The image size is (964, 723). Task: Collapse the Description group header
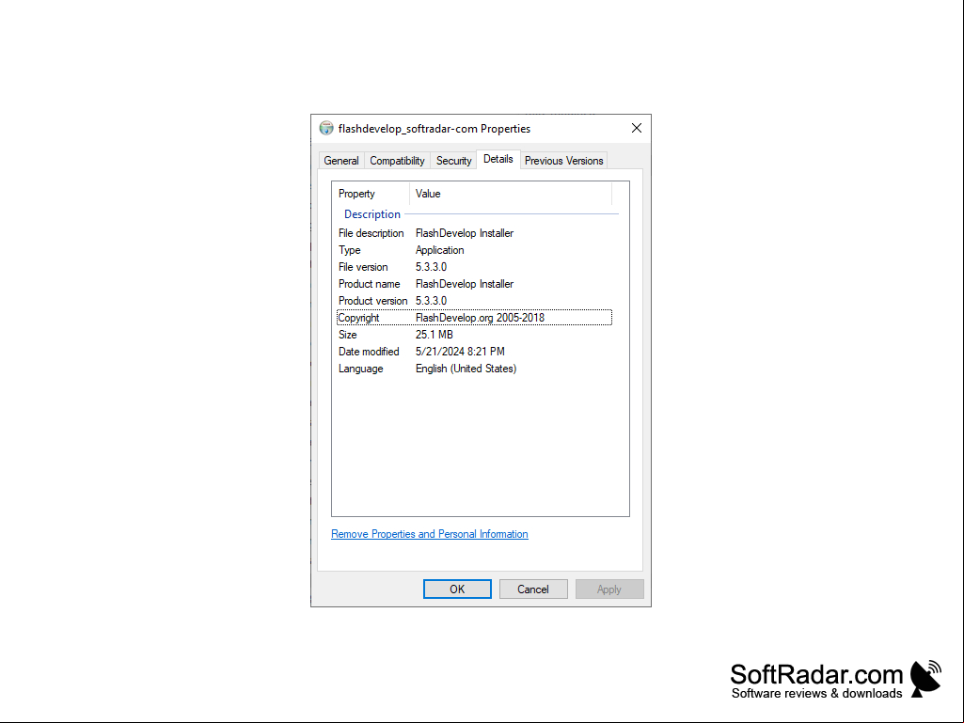click(372, 214)
